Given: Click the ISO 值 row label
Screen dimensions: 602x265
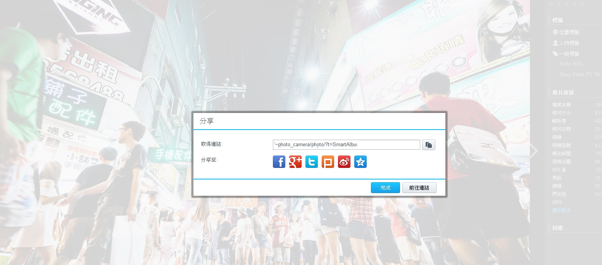Looking at the screenshot, I should pos(559,170).
